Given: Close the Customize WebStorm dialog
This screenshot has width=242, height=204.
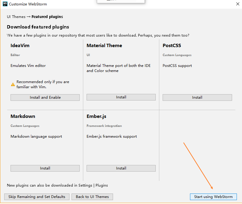Looking at the screenshot, I should pyautogui.click(x=238, y=4).
